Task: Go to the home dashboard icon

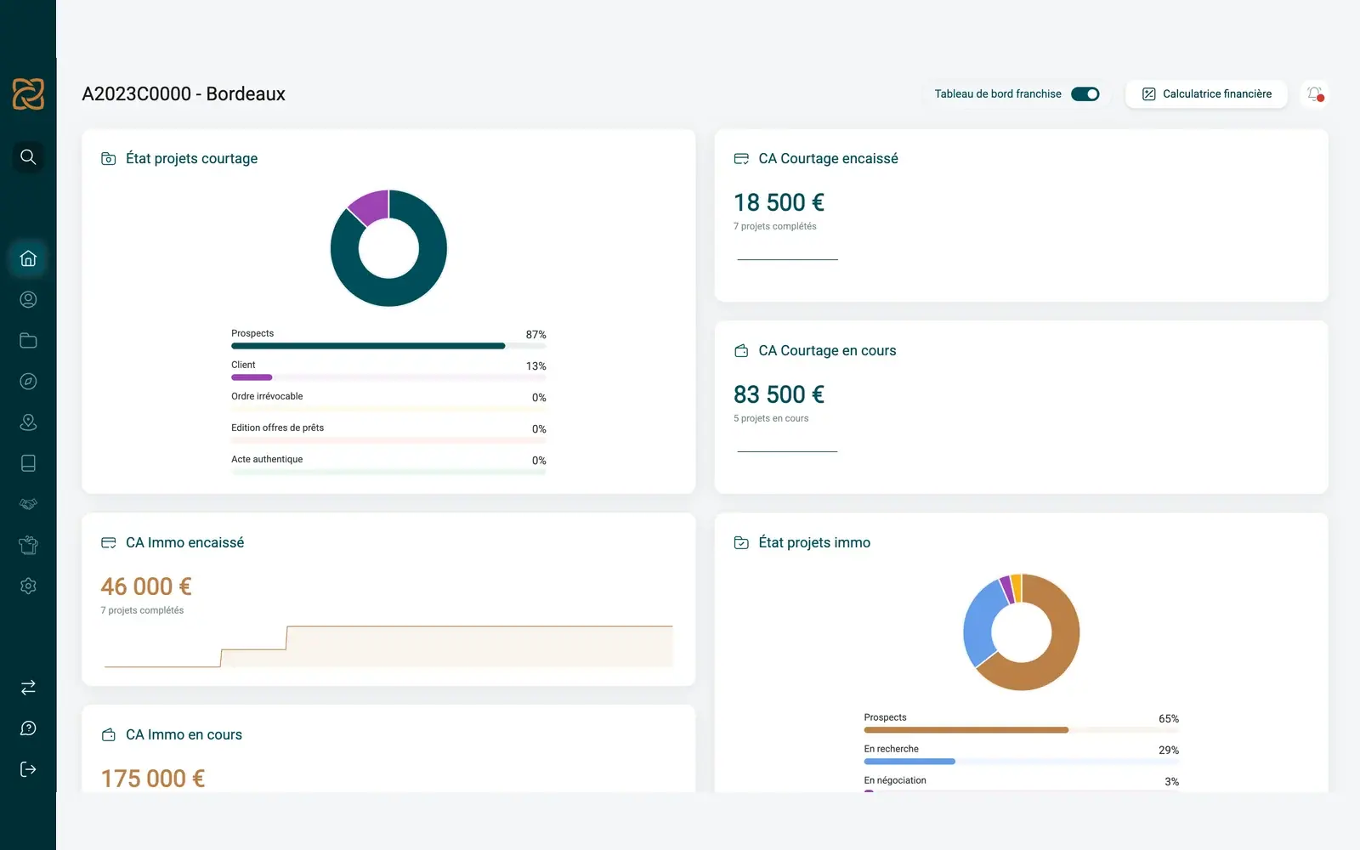Action: click(x=28, y=258)
